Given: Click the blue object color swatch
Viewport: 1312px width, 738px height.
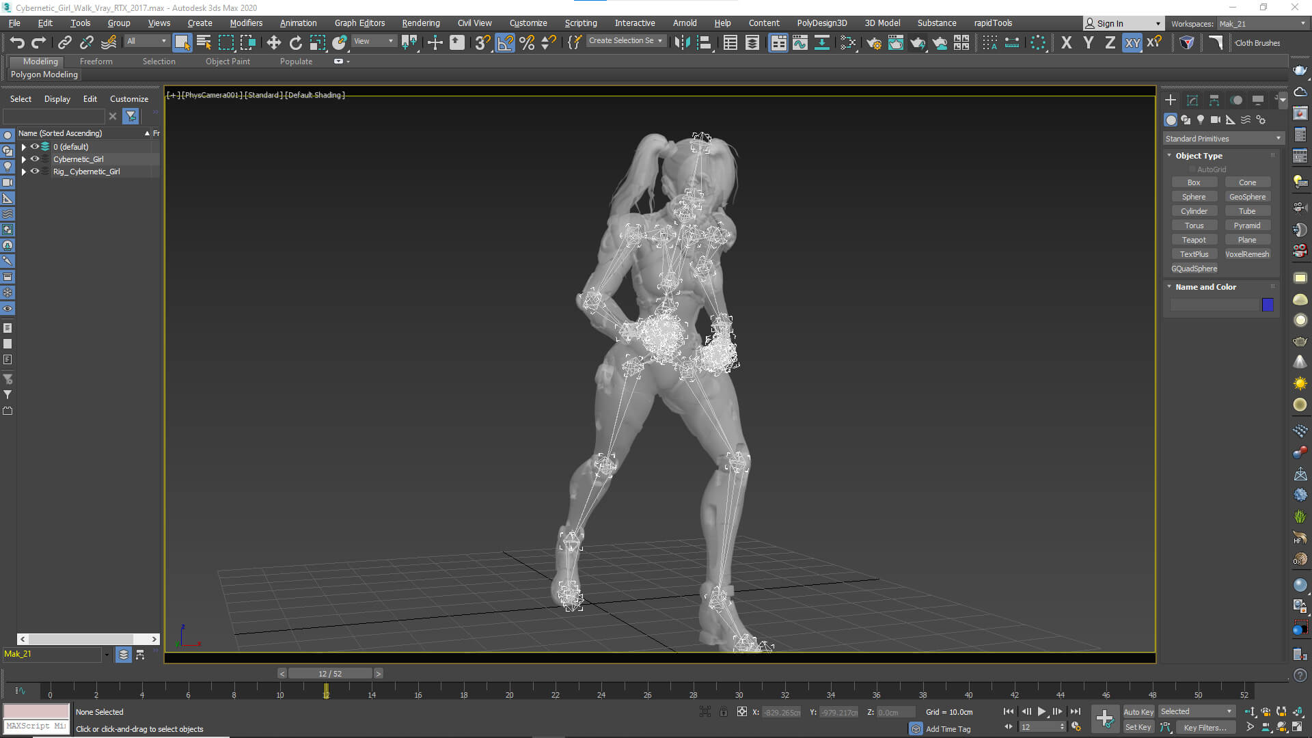Looking at the screenshot, I should [1268, 305].
